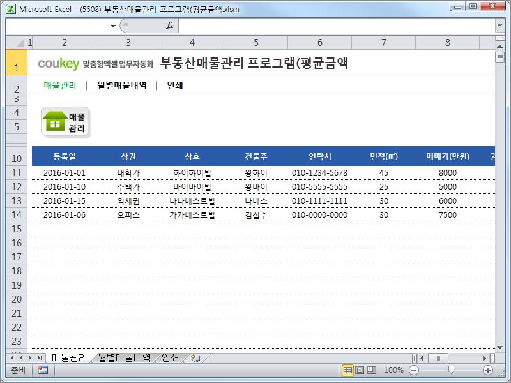Zoom in with the plus button
511x383 pixels.
(x=488, y=370)
